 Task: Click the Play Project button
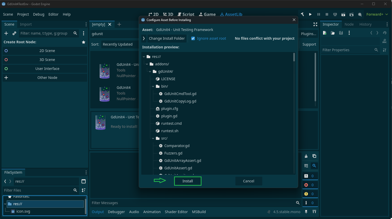tap(310, 14)
